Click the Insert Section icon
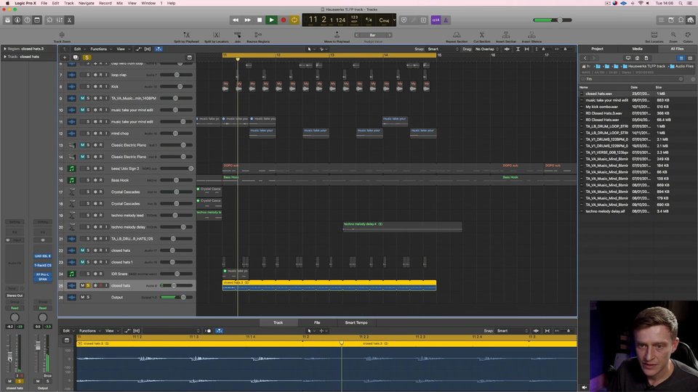This screenshot has width=698, height=392. [506, 35]
